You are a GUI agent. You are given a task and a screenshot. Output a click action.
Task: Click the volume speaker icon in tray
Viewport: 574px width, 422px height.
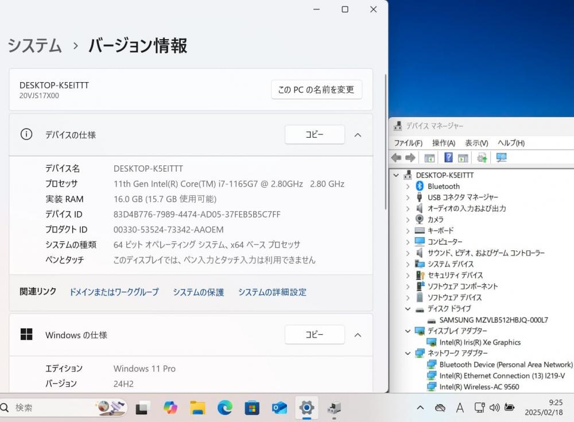click(x=495, y=407)
